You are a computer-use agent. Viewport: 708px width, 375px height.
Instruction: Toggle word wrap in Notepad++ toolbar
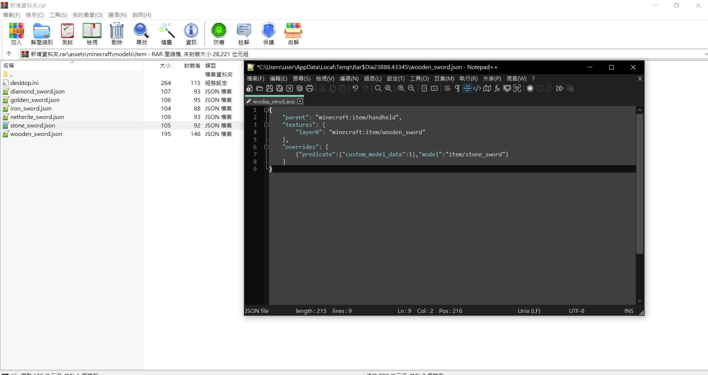[447, 88]
